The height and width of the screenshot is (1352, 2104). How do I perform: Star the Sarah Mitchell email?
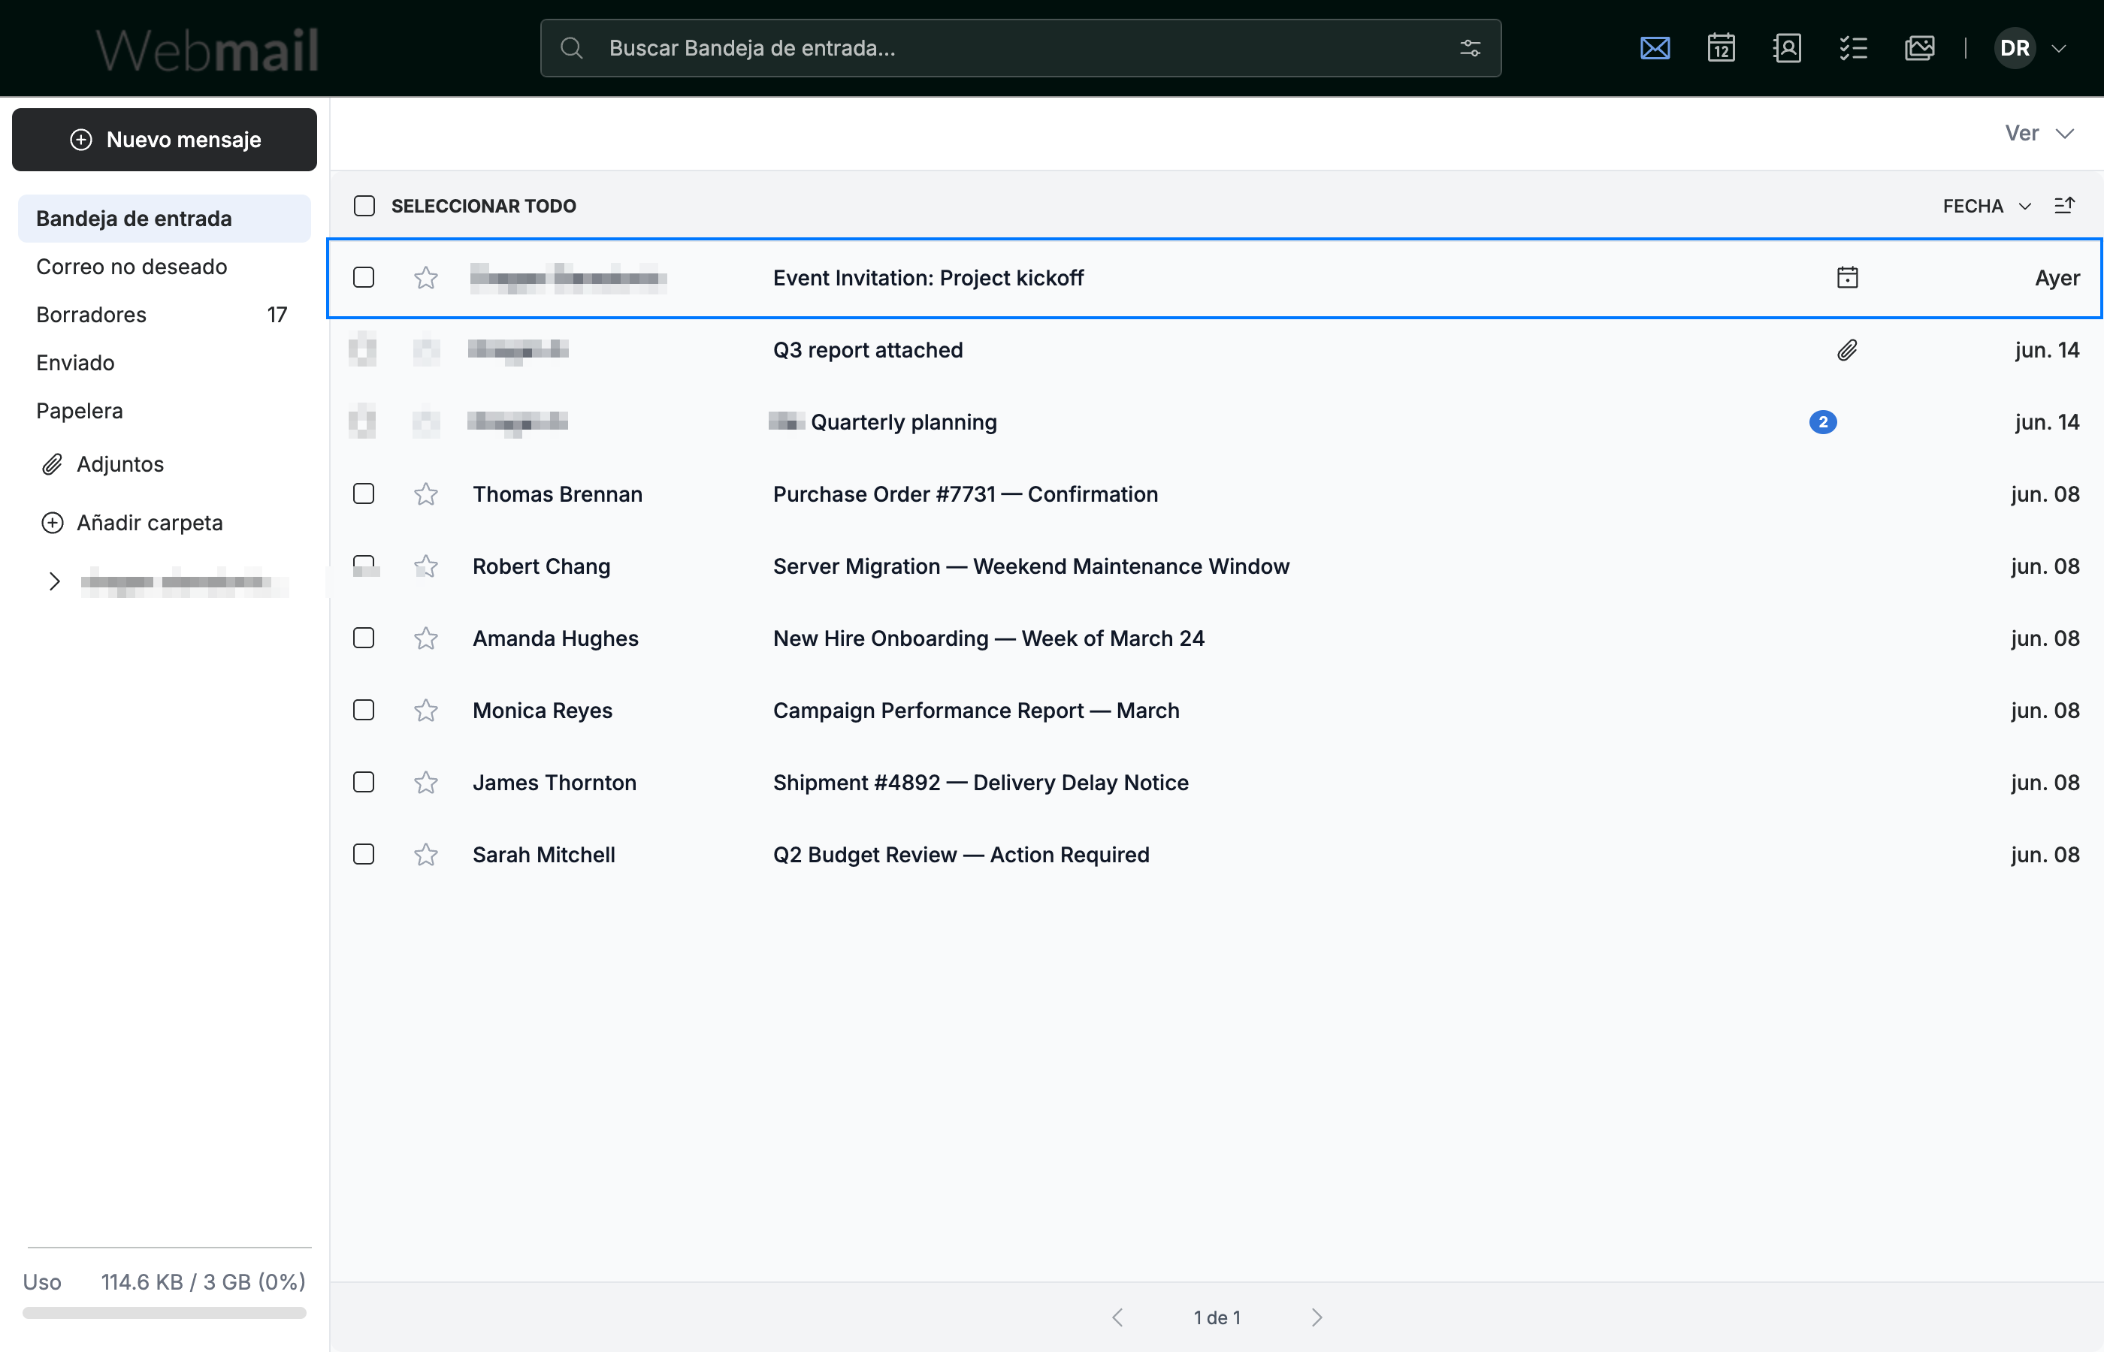(426, 854)
